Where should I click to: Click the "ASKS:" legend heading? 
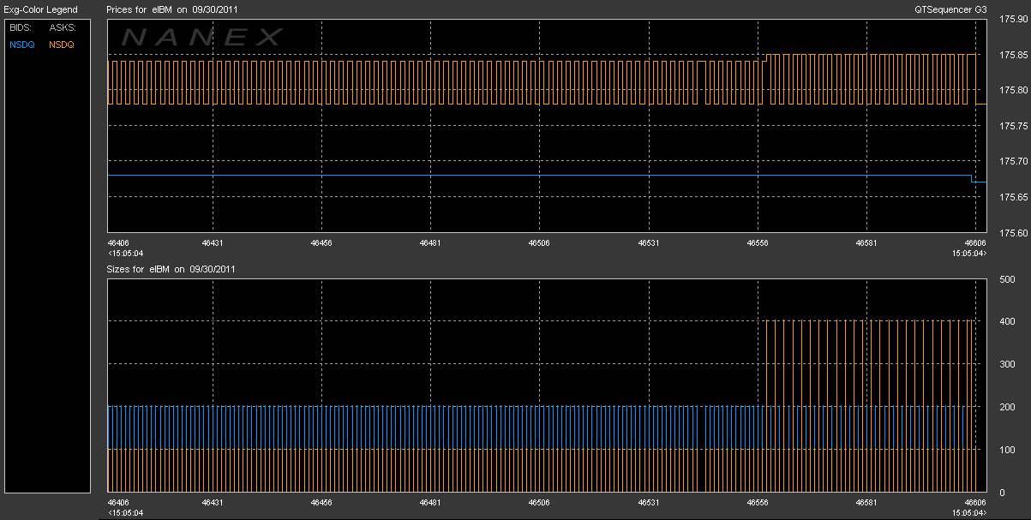point(63,27)
